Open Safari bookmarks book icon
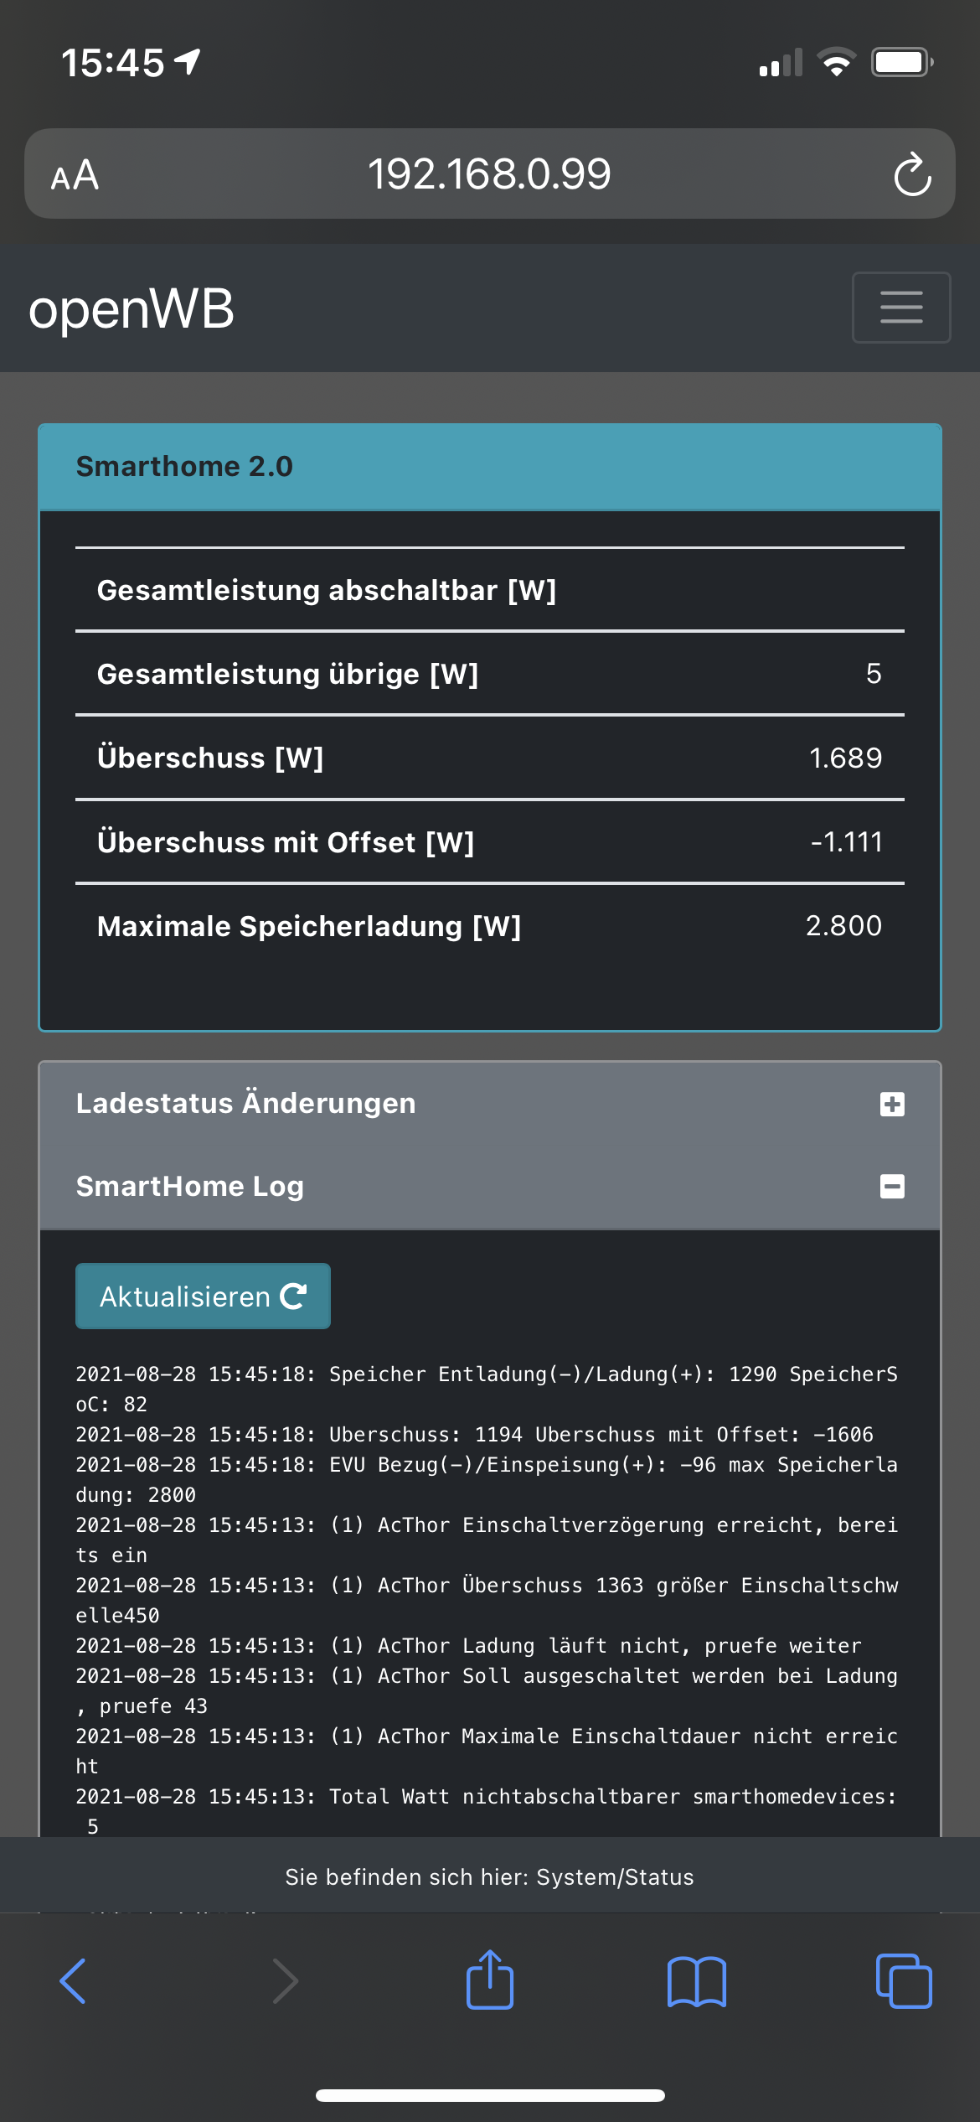This screenshot has height=2122, width=980. tap(696, 1982)
